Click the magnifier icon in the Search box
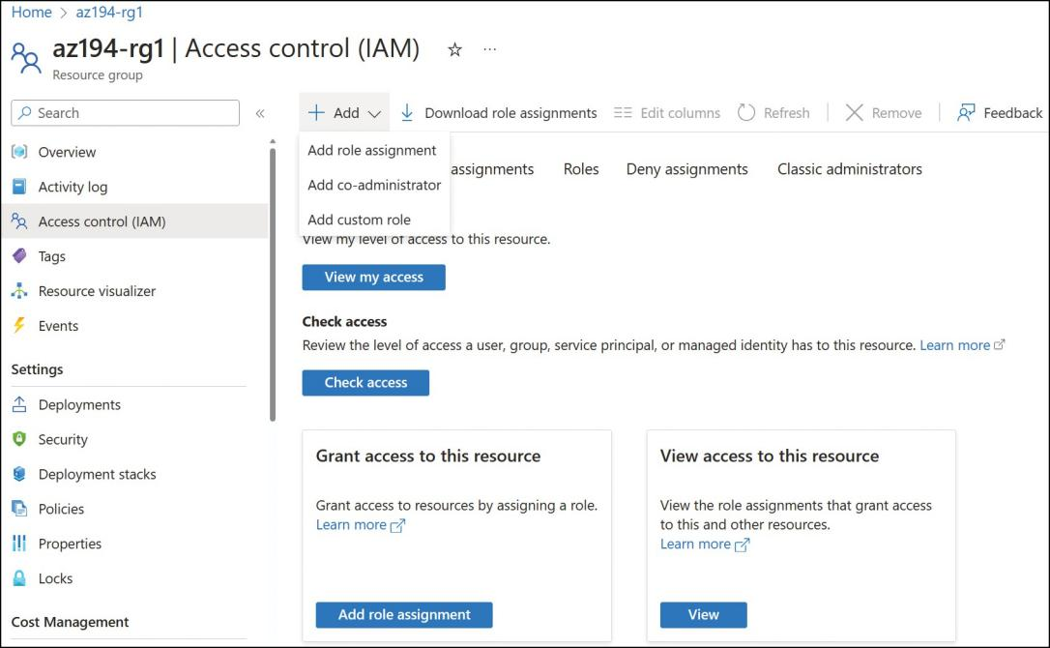 [25, 112]
